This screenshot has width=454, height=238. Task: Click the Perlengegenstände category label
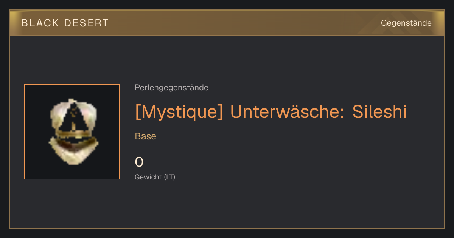[171, 88]
